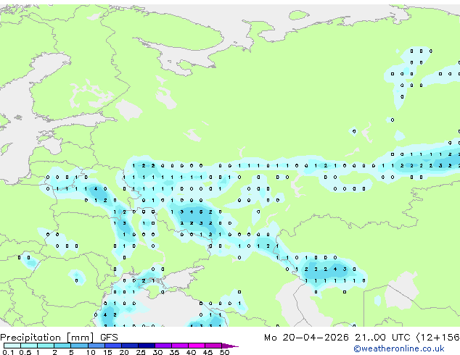Click the '45' legend scale label
The image size is (460, 355).
(x=208, y=352)
